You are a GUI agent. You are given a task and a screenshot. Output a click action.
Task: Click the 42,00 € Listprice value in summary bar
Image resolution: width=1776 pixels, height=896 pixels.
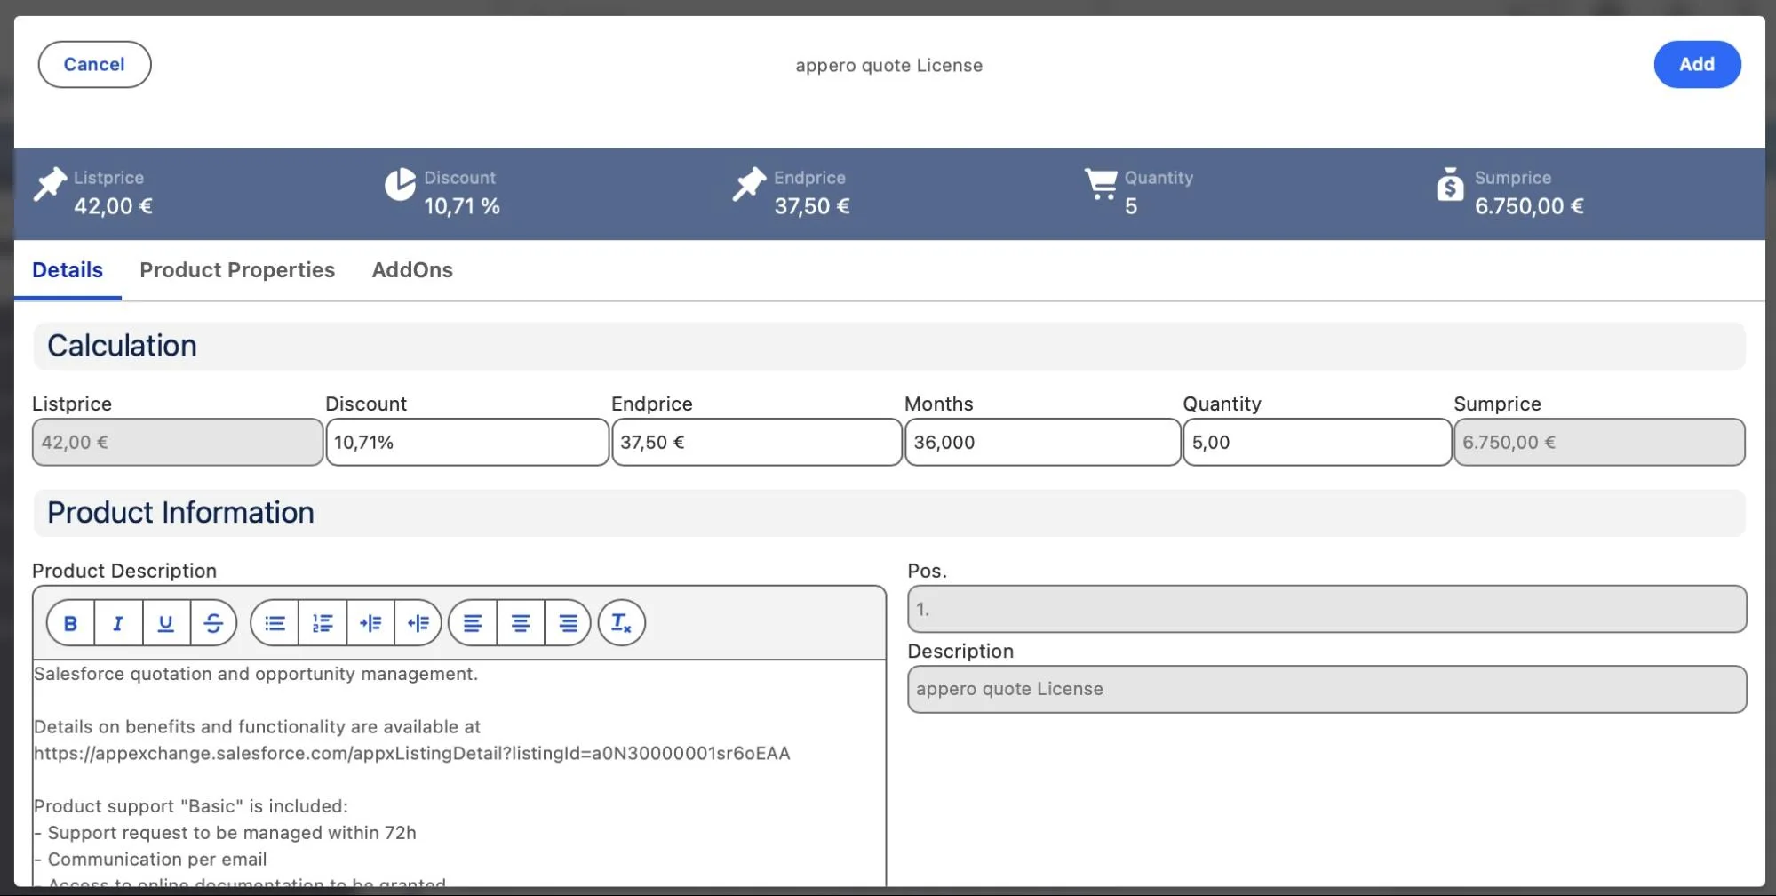(113, 206)
